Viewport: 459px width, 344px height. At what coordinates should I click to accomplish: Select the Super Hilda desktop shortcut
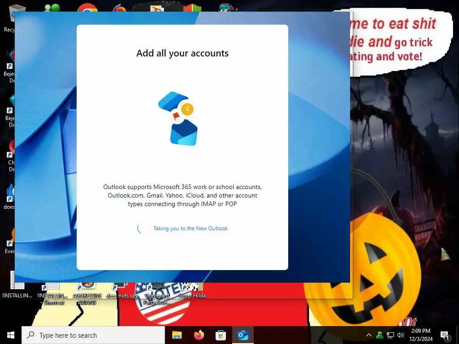point(192,291)
